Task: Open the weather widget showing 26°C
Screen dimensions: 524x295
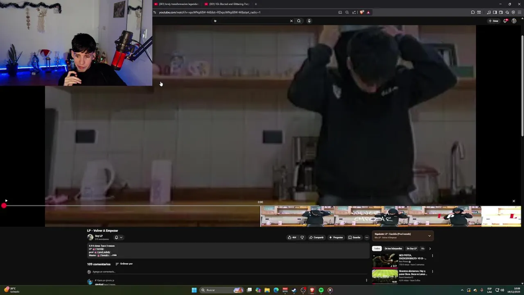Action: pos(11,290)
